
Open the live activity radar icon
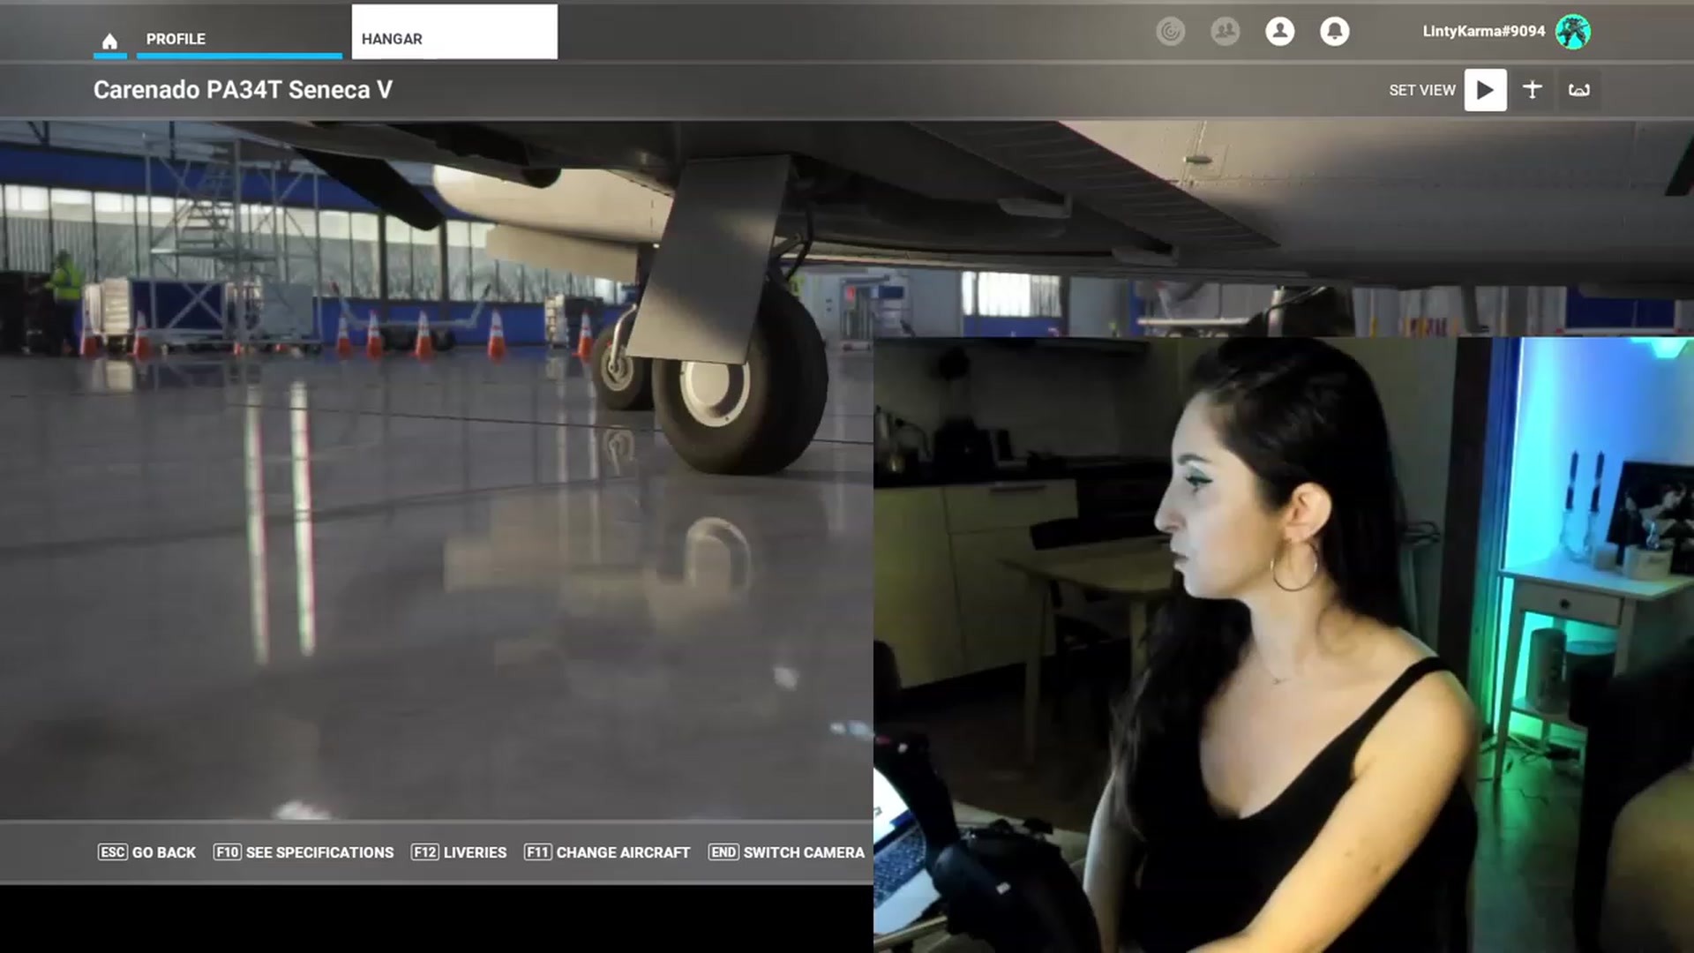(1171, 32)
